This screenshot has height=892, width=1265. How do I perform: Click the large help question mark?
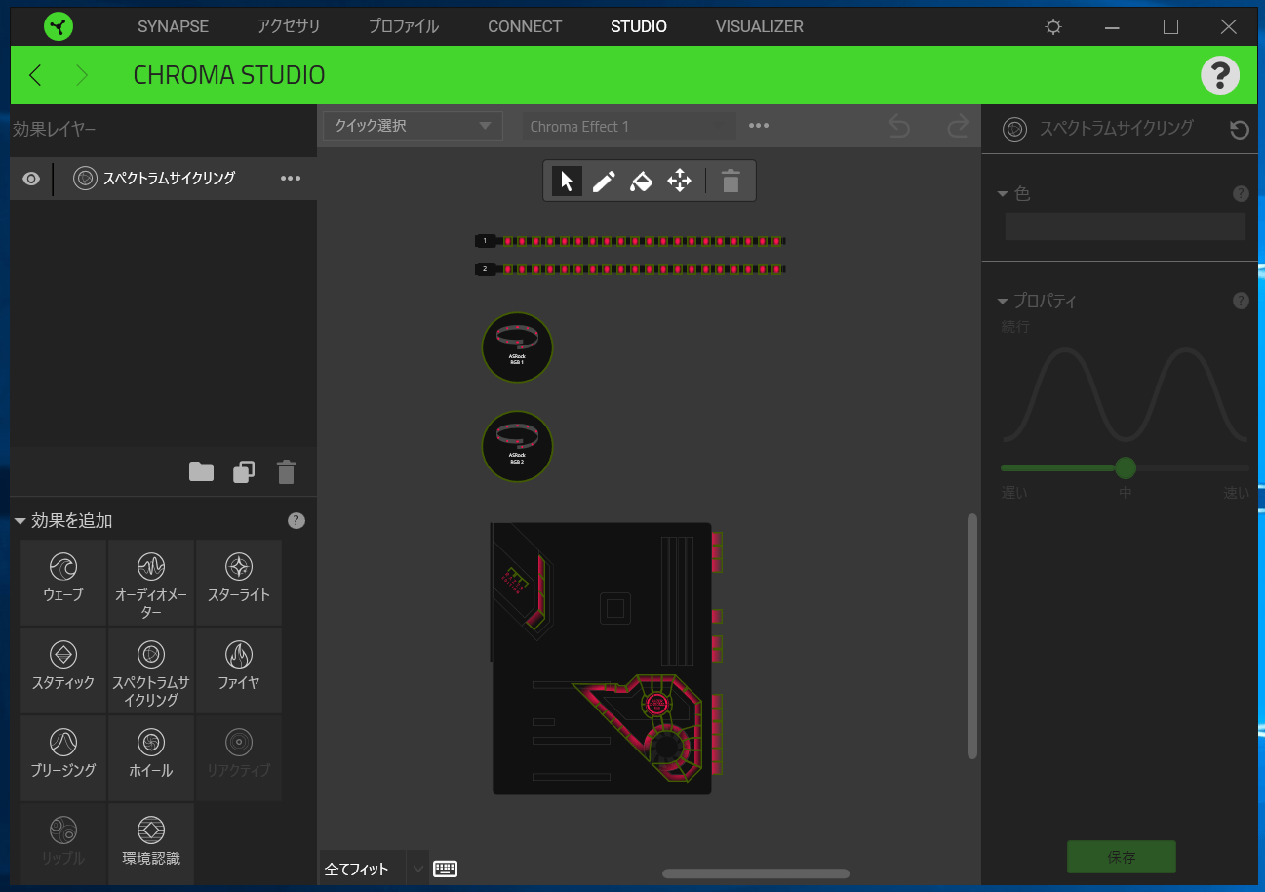pos(1220,75)
